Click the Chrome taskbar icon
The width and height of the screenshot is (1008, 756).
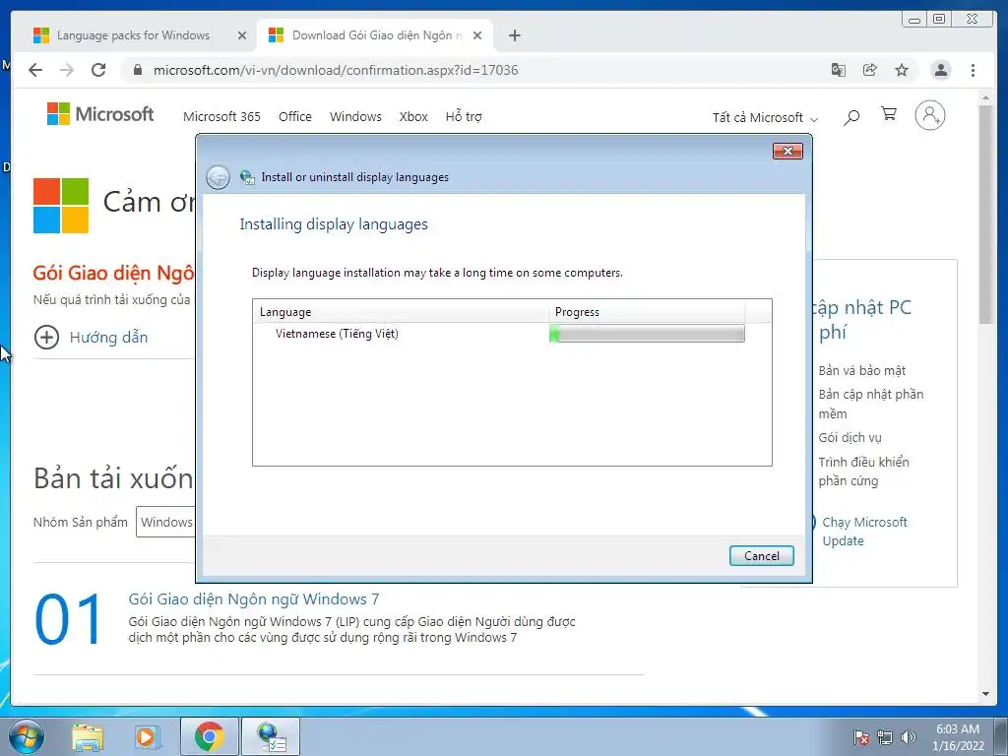[x=210, y=736]
